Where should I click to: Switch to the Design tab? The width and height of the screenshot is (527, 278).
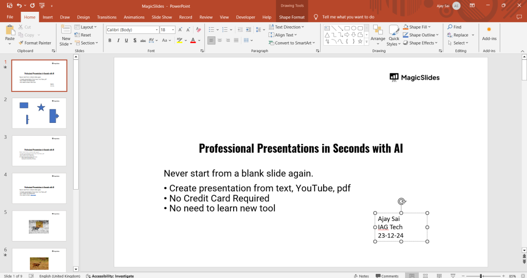(x=83, y=17)
